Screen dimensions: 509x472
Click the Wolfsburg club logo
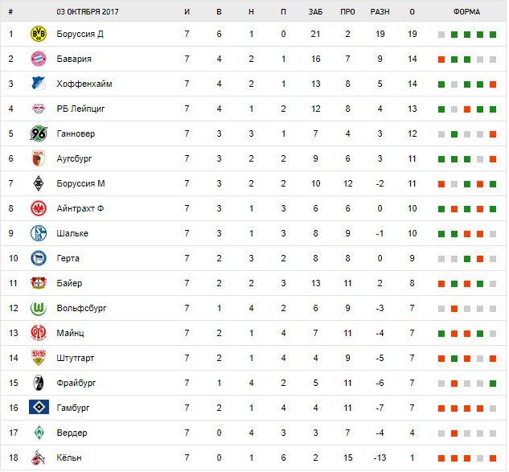pos(37,308)
